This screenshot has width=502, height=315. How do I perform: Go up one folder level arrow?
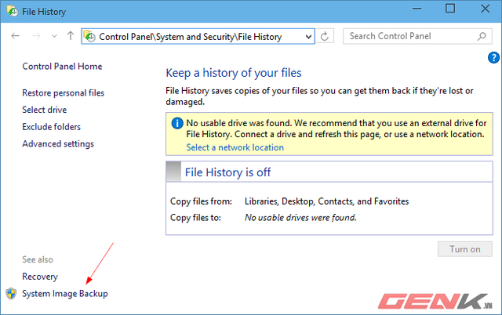tap(71, 35)
